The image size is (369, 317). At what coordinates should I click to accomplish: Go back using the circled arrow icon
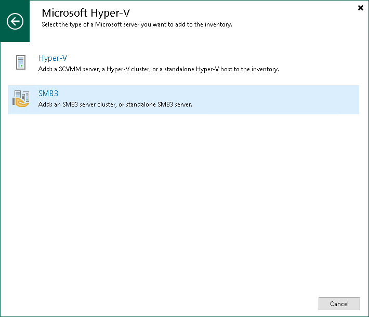(15, 21)
